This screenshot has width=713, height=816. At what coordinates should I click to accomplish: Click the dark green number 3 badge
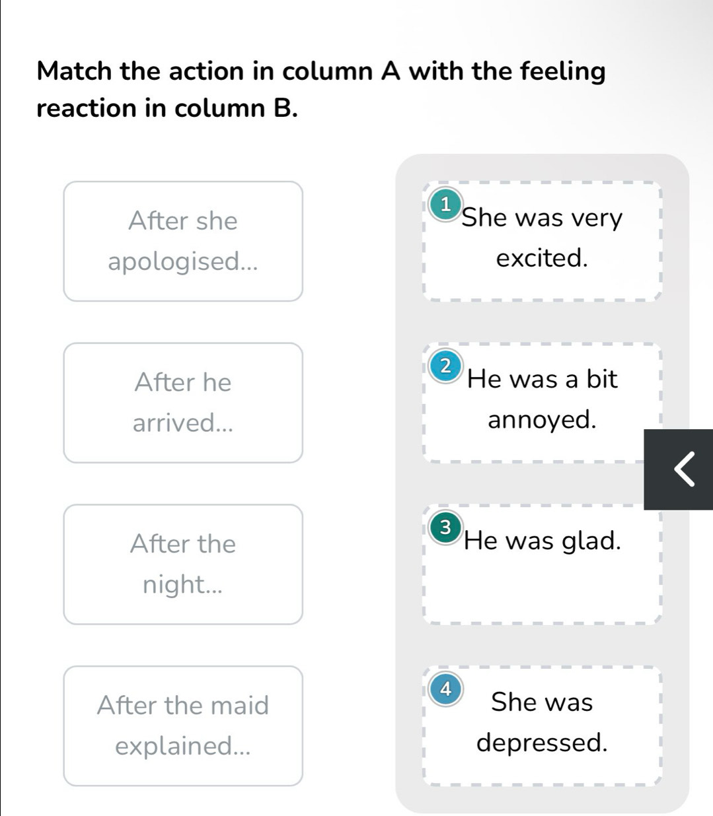(446, 527)
